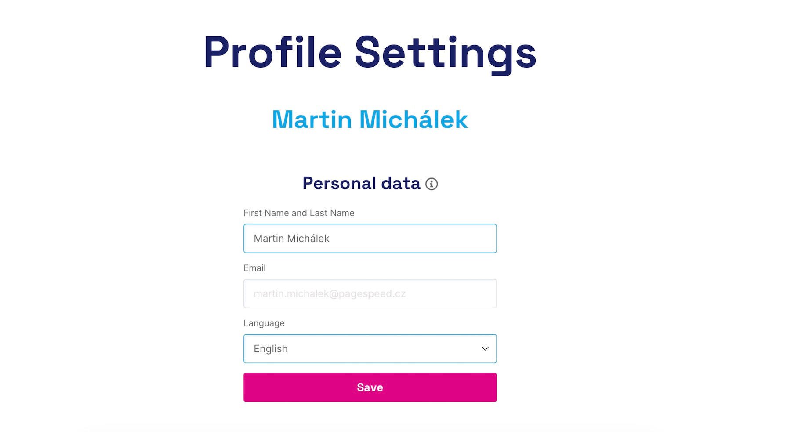Click the Language field label

[264, 323]
